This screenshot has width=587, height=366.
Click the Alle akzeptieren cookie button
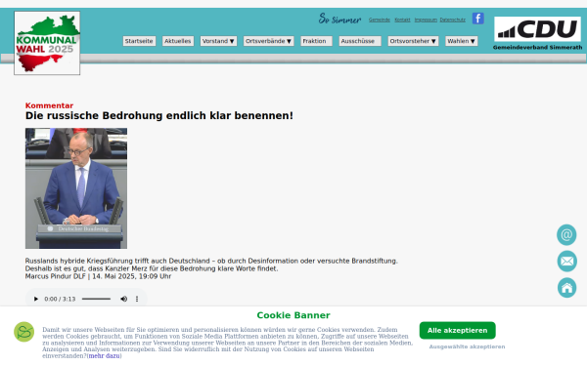point(458,331)
